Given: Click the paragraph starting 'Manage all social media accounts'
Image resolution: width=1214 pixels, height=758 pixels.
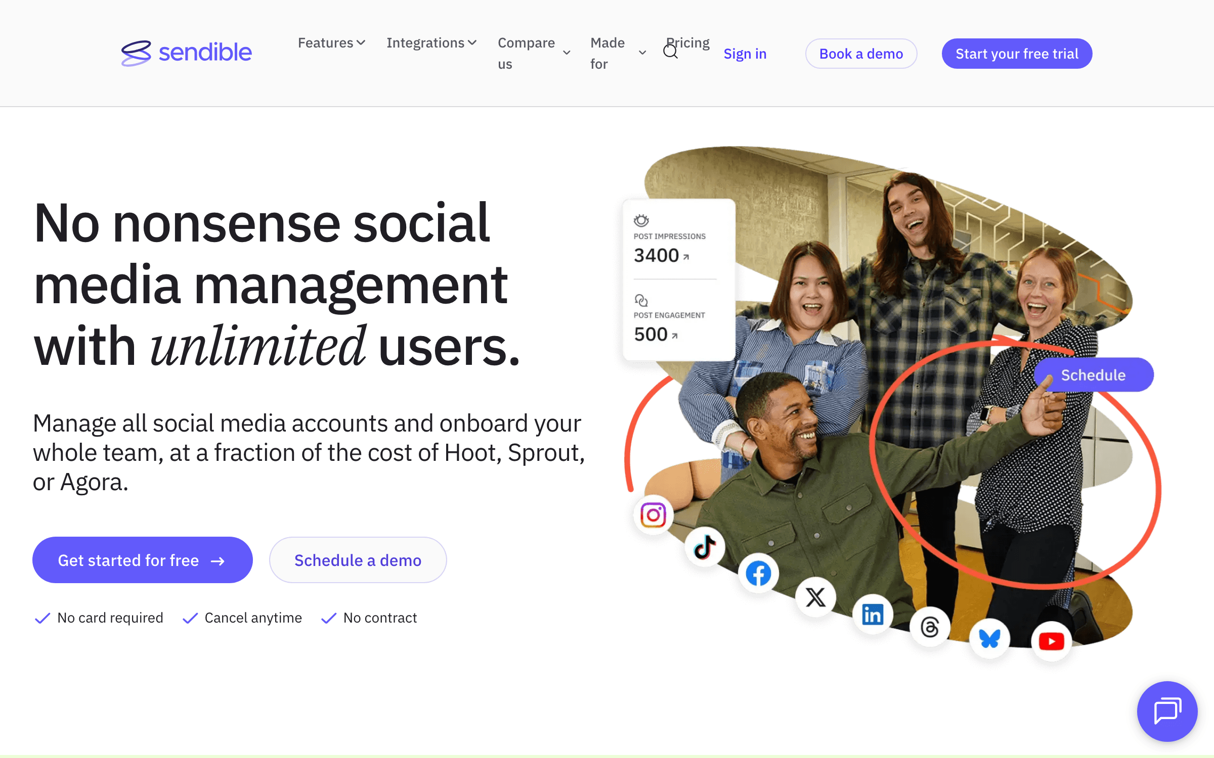Looking at the screenshot, I should (x=309, y=452).
